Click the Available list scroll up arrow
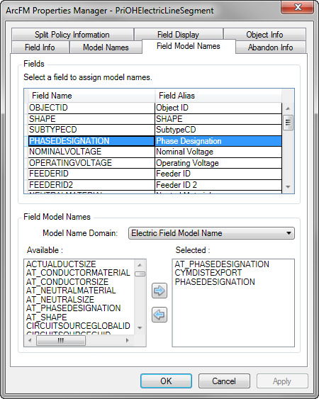This screenshot has height=399, width=319. 140,265
